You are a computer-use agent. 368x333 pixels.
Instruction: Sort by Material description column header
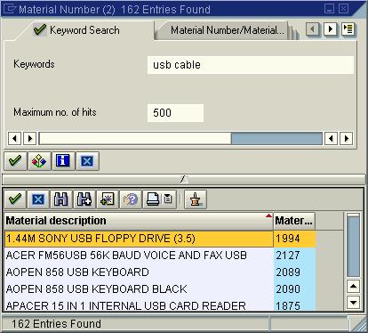tap(139, 221)
